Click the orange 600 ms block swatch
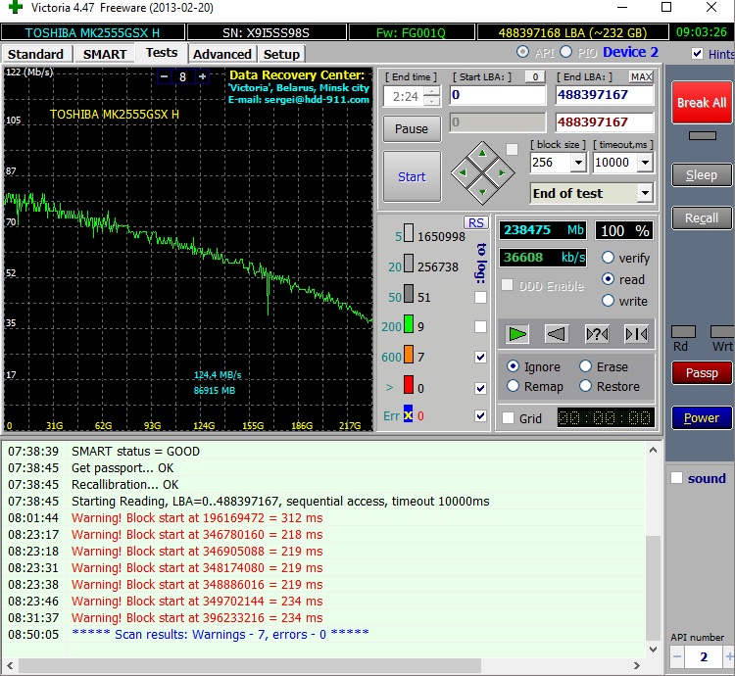The height and width of the screenshot is (676, 735). [x=409, y=355]
